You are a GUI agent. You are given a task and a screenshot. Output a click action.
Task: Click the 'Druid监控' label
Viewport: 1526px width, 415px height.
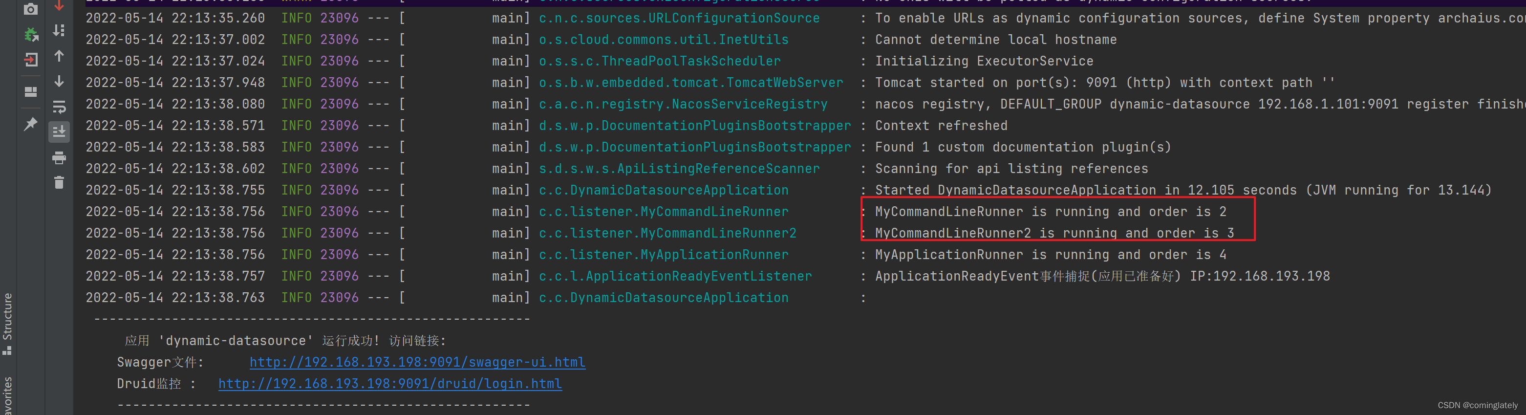pos(149,384)
